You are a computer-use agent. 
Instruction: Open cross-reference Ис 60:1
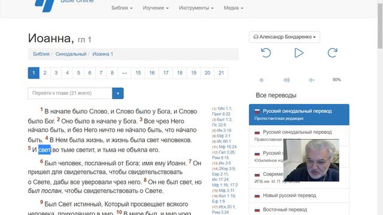pos(224,141)
